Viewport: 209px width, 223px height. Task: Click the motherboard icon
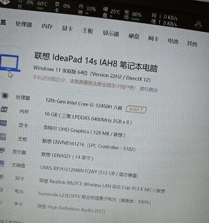(3, 137)
